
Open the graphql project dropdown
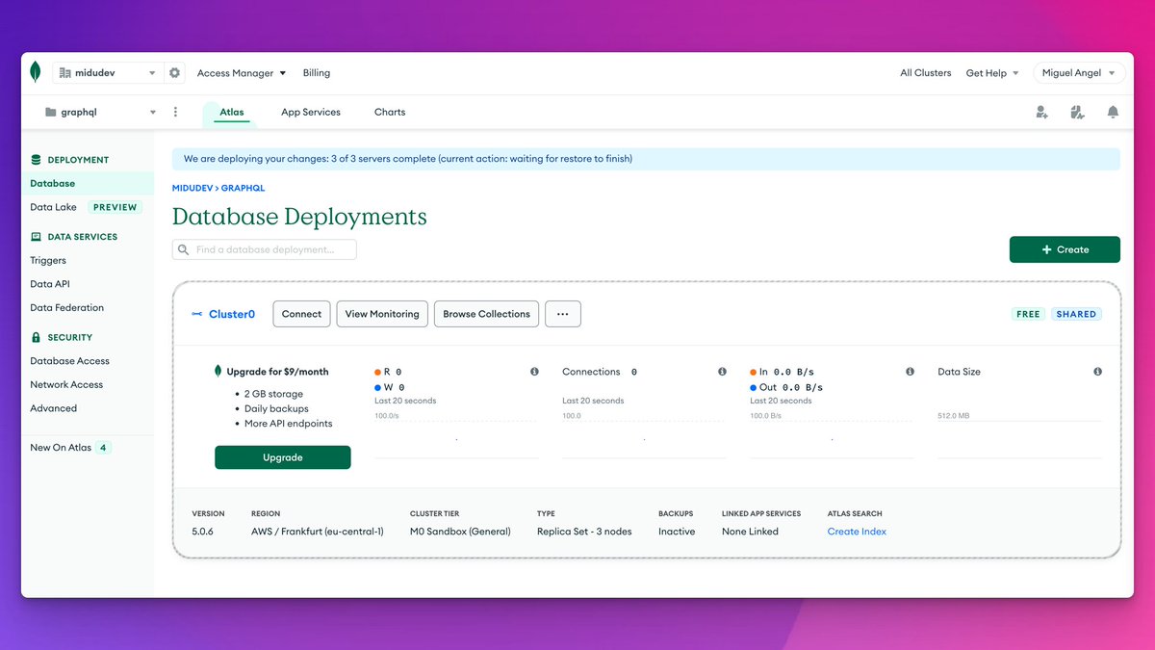pos(100,112)
